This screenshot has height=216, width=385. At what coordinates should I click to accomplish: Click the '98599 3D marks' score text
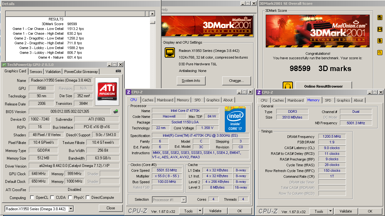click(320, 68)
